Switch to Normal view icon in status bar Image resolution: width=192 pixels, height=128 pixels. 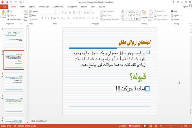(145, 126)
